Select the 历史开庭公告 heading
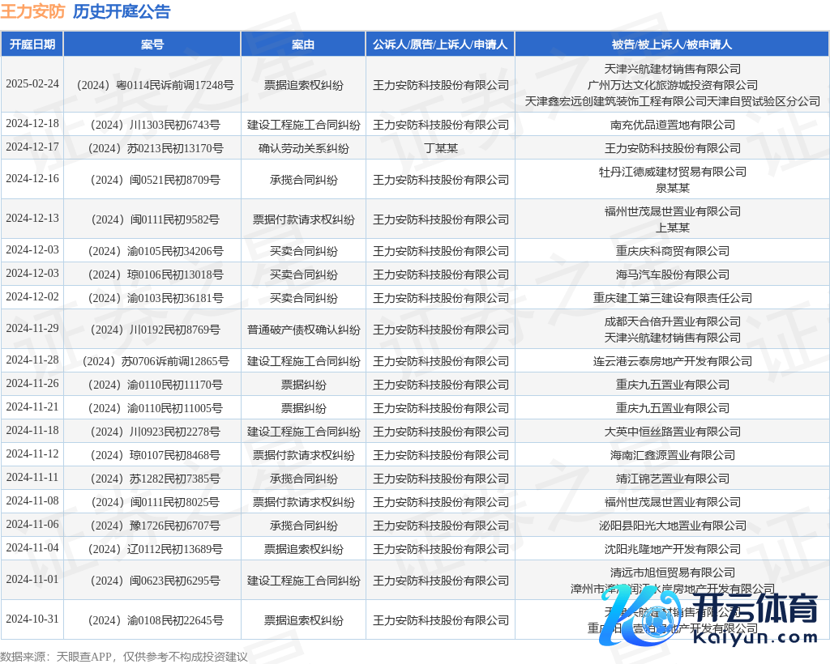This screenshot has width=830, height=664. coord(122,11)
